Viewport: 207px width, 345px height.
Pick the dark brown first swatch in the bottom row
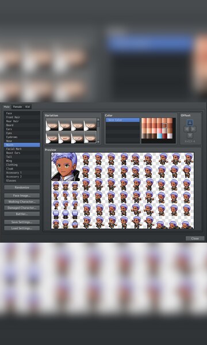(144, 136)
